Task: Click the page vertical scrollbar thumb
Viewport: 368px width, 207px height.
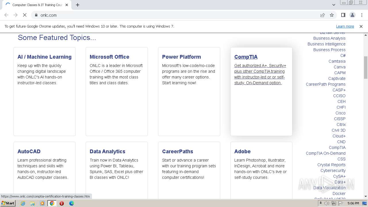Action: 366,68
